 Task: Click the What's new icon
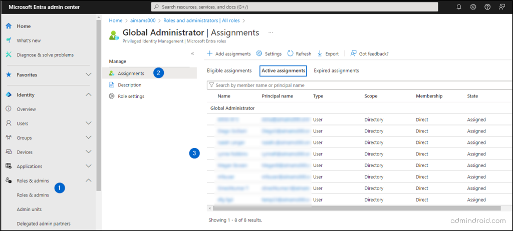click(9, 40)
